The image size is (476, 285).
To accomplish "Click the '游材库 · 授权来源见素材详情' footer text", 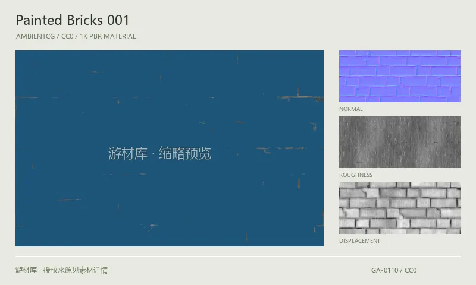I will tap(62, 270).
